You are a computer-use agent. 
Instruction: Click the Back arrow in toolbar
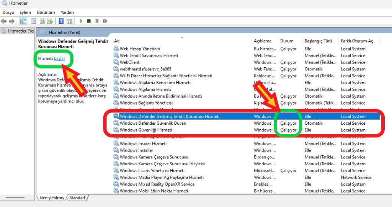click(4, 21)
